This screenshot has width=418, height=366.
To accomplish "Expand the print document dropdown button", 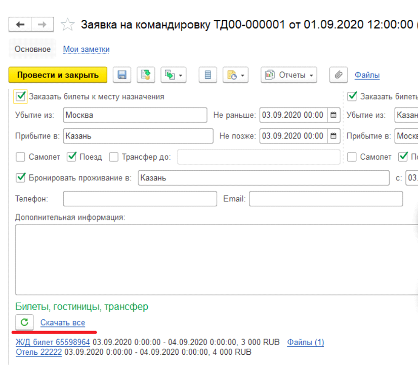I will click(236, 75).
